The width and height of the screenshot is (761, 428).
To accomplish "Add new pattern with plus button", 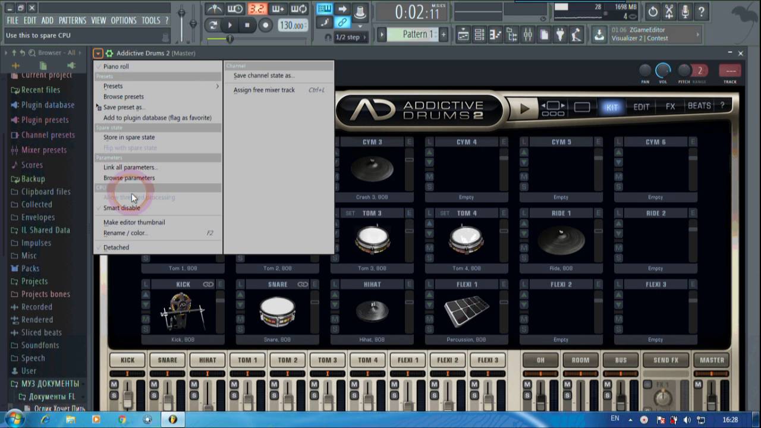I will (x=443, y=34).
